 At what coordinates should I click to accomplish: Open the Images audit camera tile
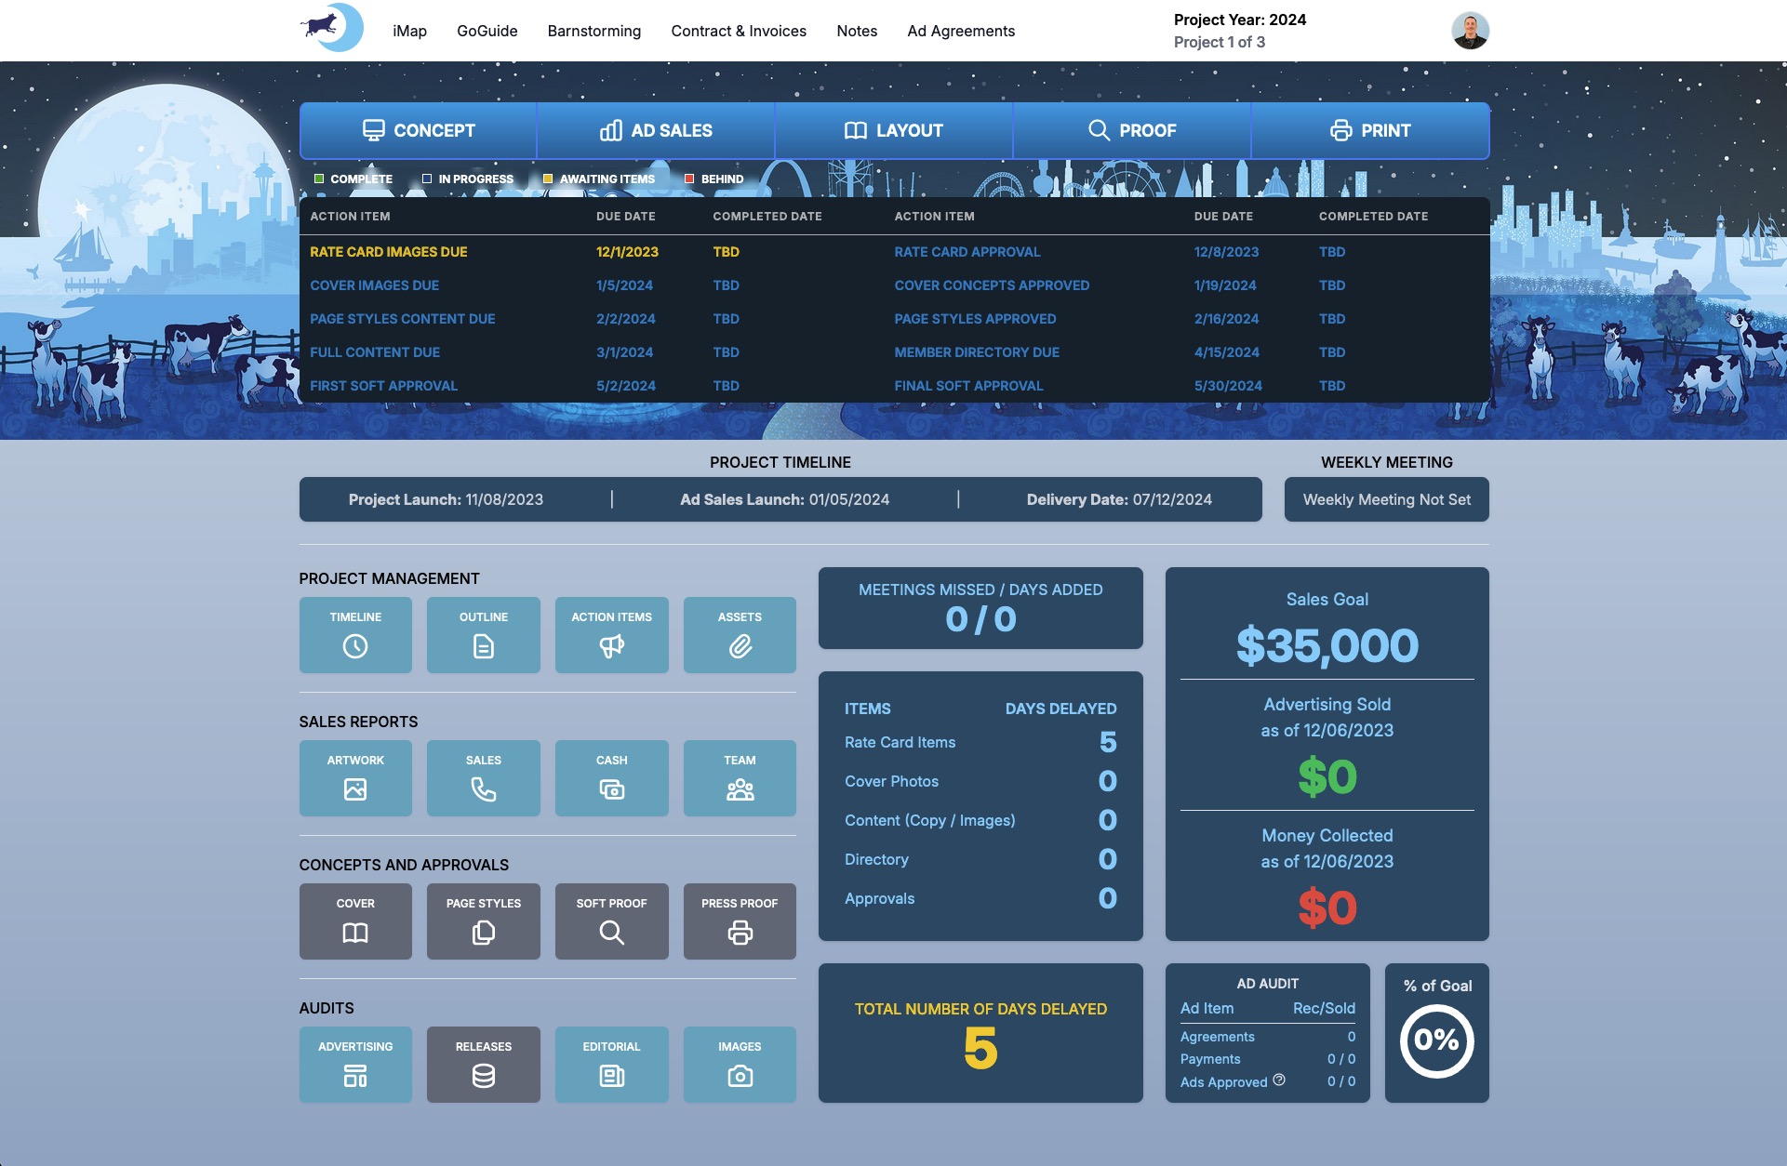(740, 1065)
